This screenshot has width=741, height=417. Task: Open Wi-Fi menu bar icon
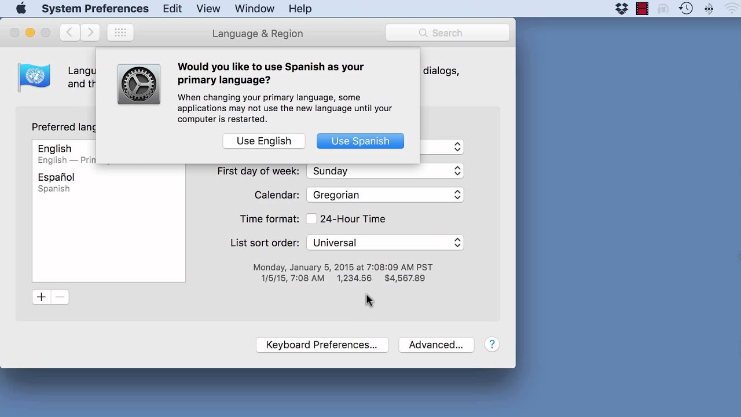click(x=732, y=9)
